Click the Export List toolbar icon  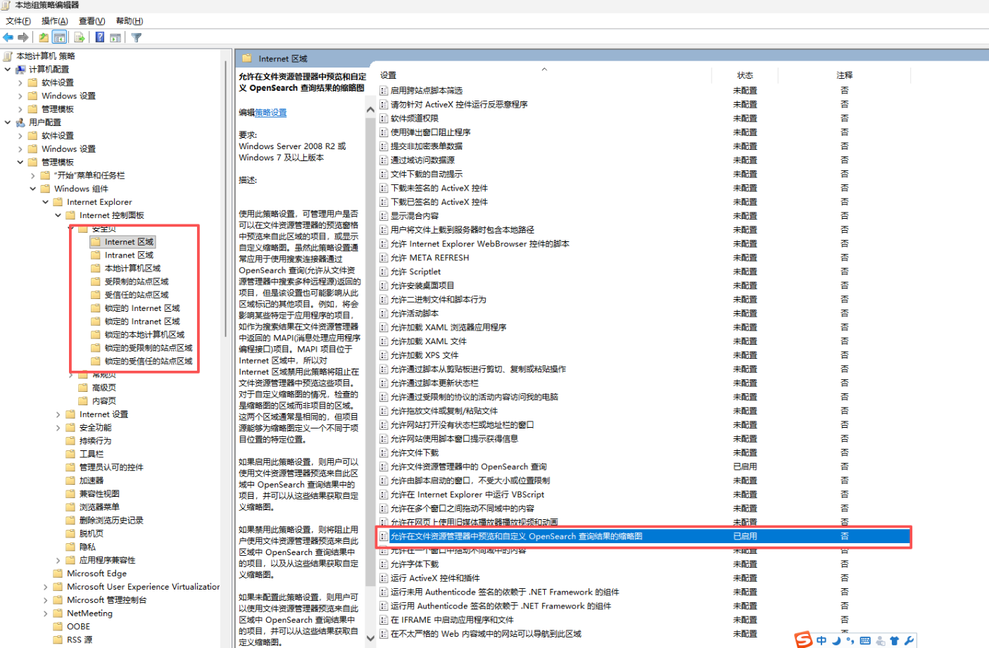pyautogui.click(x=79, y=37)
